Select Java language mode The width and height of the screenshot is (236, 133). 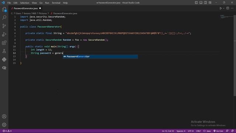(207, 131)
